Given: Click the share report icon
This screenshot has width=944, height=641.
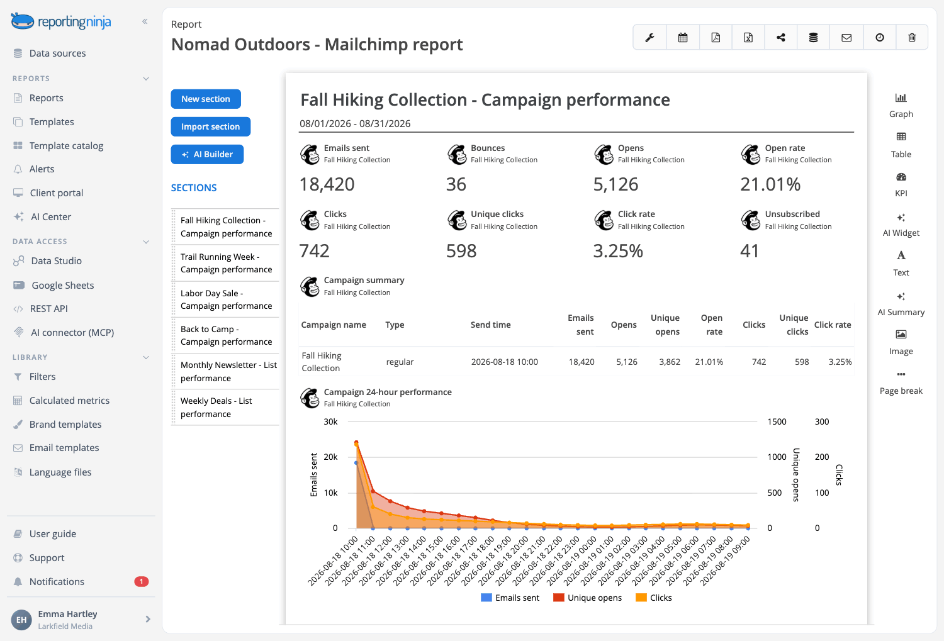Looking at the screenshot, I should click(x=781, y=38).
